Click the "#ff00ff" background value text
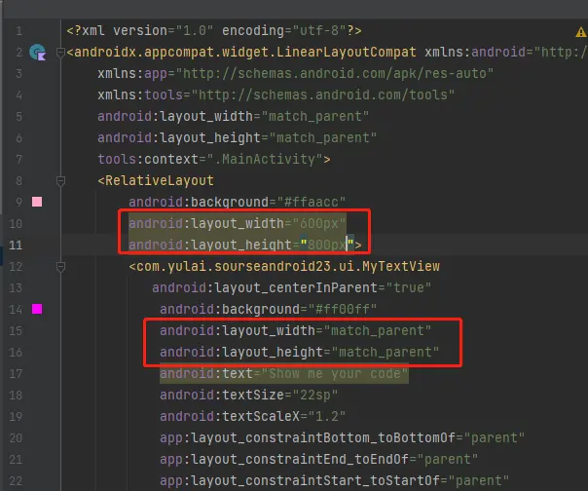Image resolution: width=588 pixels, height=491 pixels. (x=343, y=310)
